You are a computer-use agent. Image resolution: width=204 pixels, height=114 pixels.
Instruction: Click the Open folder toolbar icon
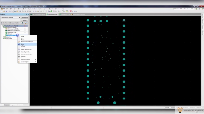[x=4, y=11]
